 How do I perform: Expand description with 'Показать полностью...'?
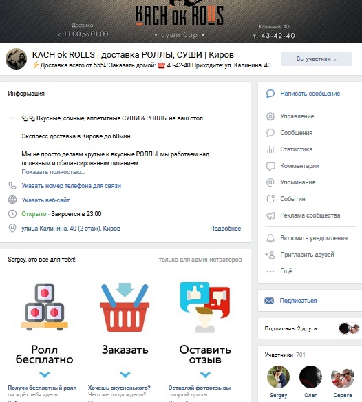(x=53, y=172)
